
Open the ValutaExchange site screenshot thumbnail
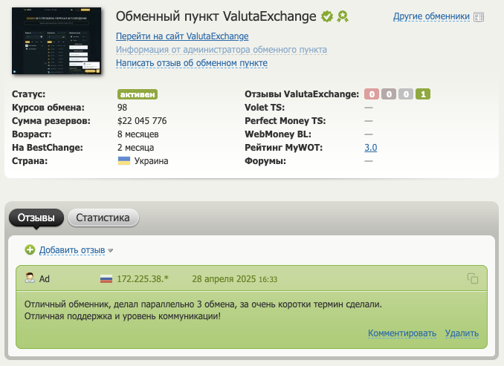coord(56,41)
